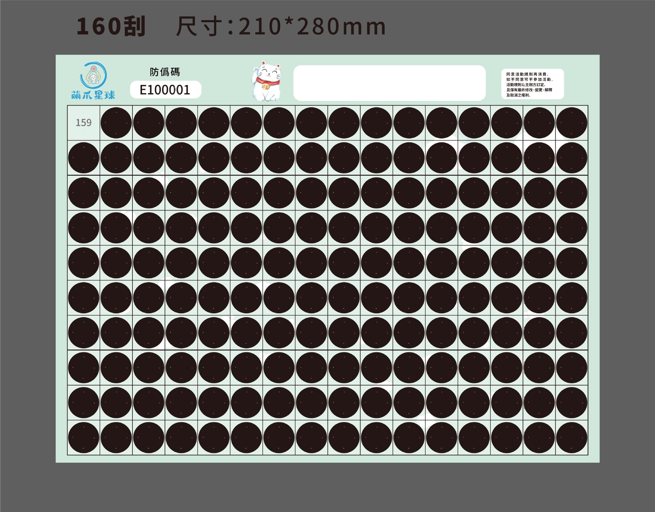Viewport: 655px width, 512px height.
Task: Click the 萌爪星球 brand name text
Action: tap(93, 95)
